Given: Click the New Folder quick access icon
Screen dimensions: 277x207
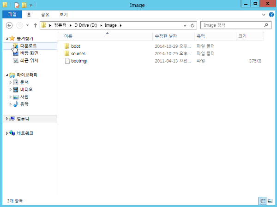Looking at the screenshot, I should pyautogui.click(x=24, y=5).
